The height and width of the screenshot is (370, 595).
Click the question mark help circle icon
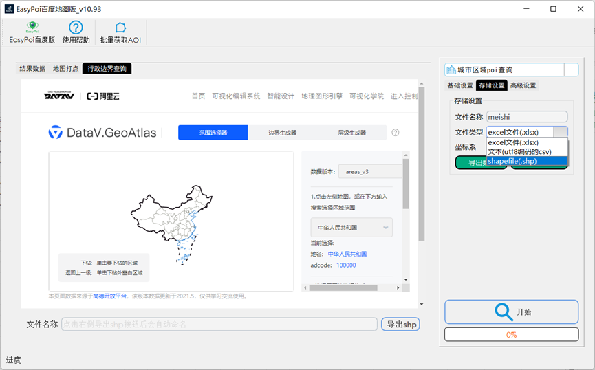396,133
